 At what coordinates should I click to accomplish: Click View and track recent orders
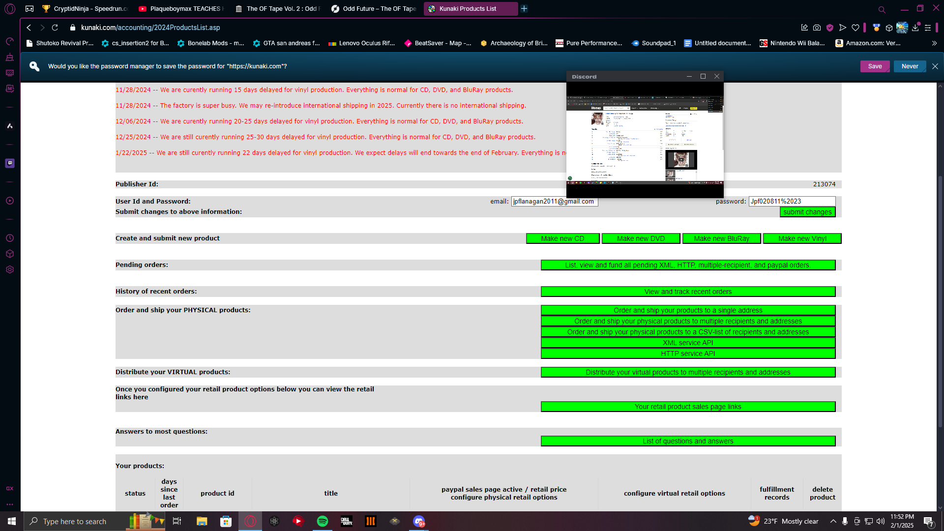pyautogui.click(x=688, y=292)
